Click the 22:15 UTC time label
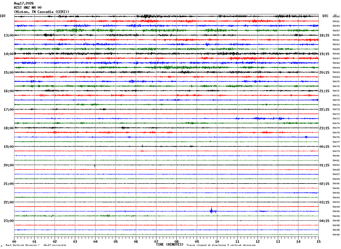This screenshot has height=249, width=341. [324, 109]
